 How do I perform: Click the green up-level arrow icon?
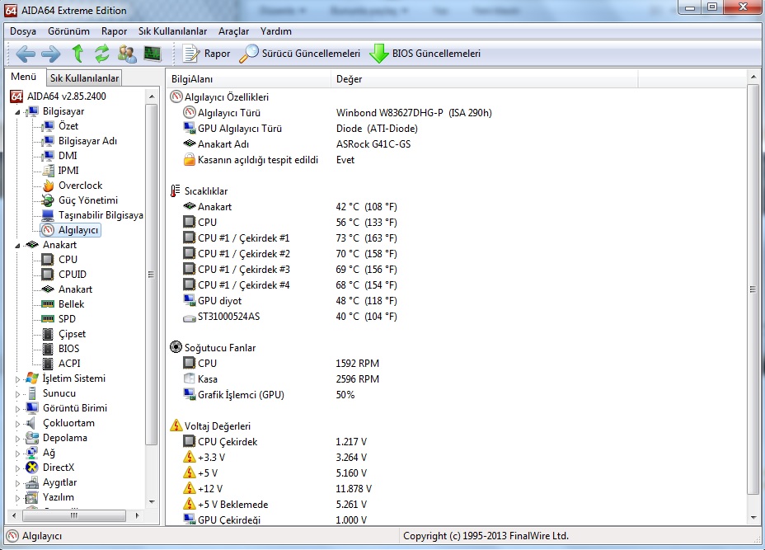77,54
